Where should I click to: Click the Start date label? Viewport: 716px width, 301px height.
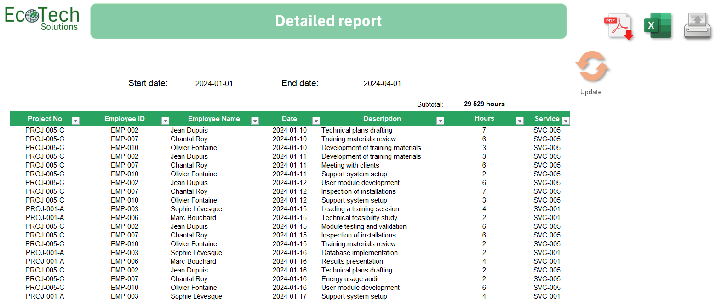click(x=148, y=83)
